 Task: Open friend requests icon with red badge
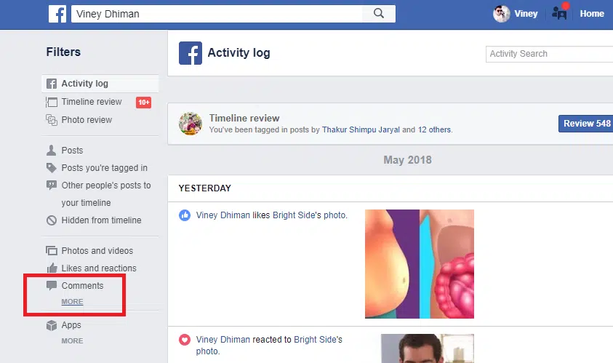click(x=560, y=12)
